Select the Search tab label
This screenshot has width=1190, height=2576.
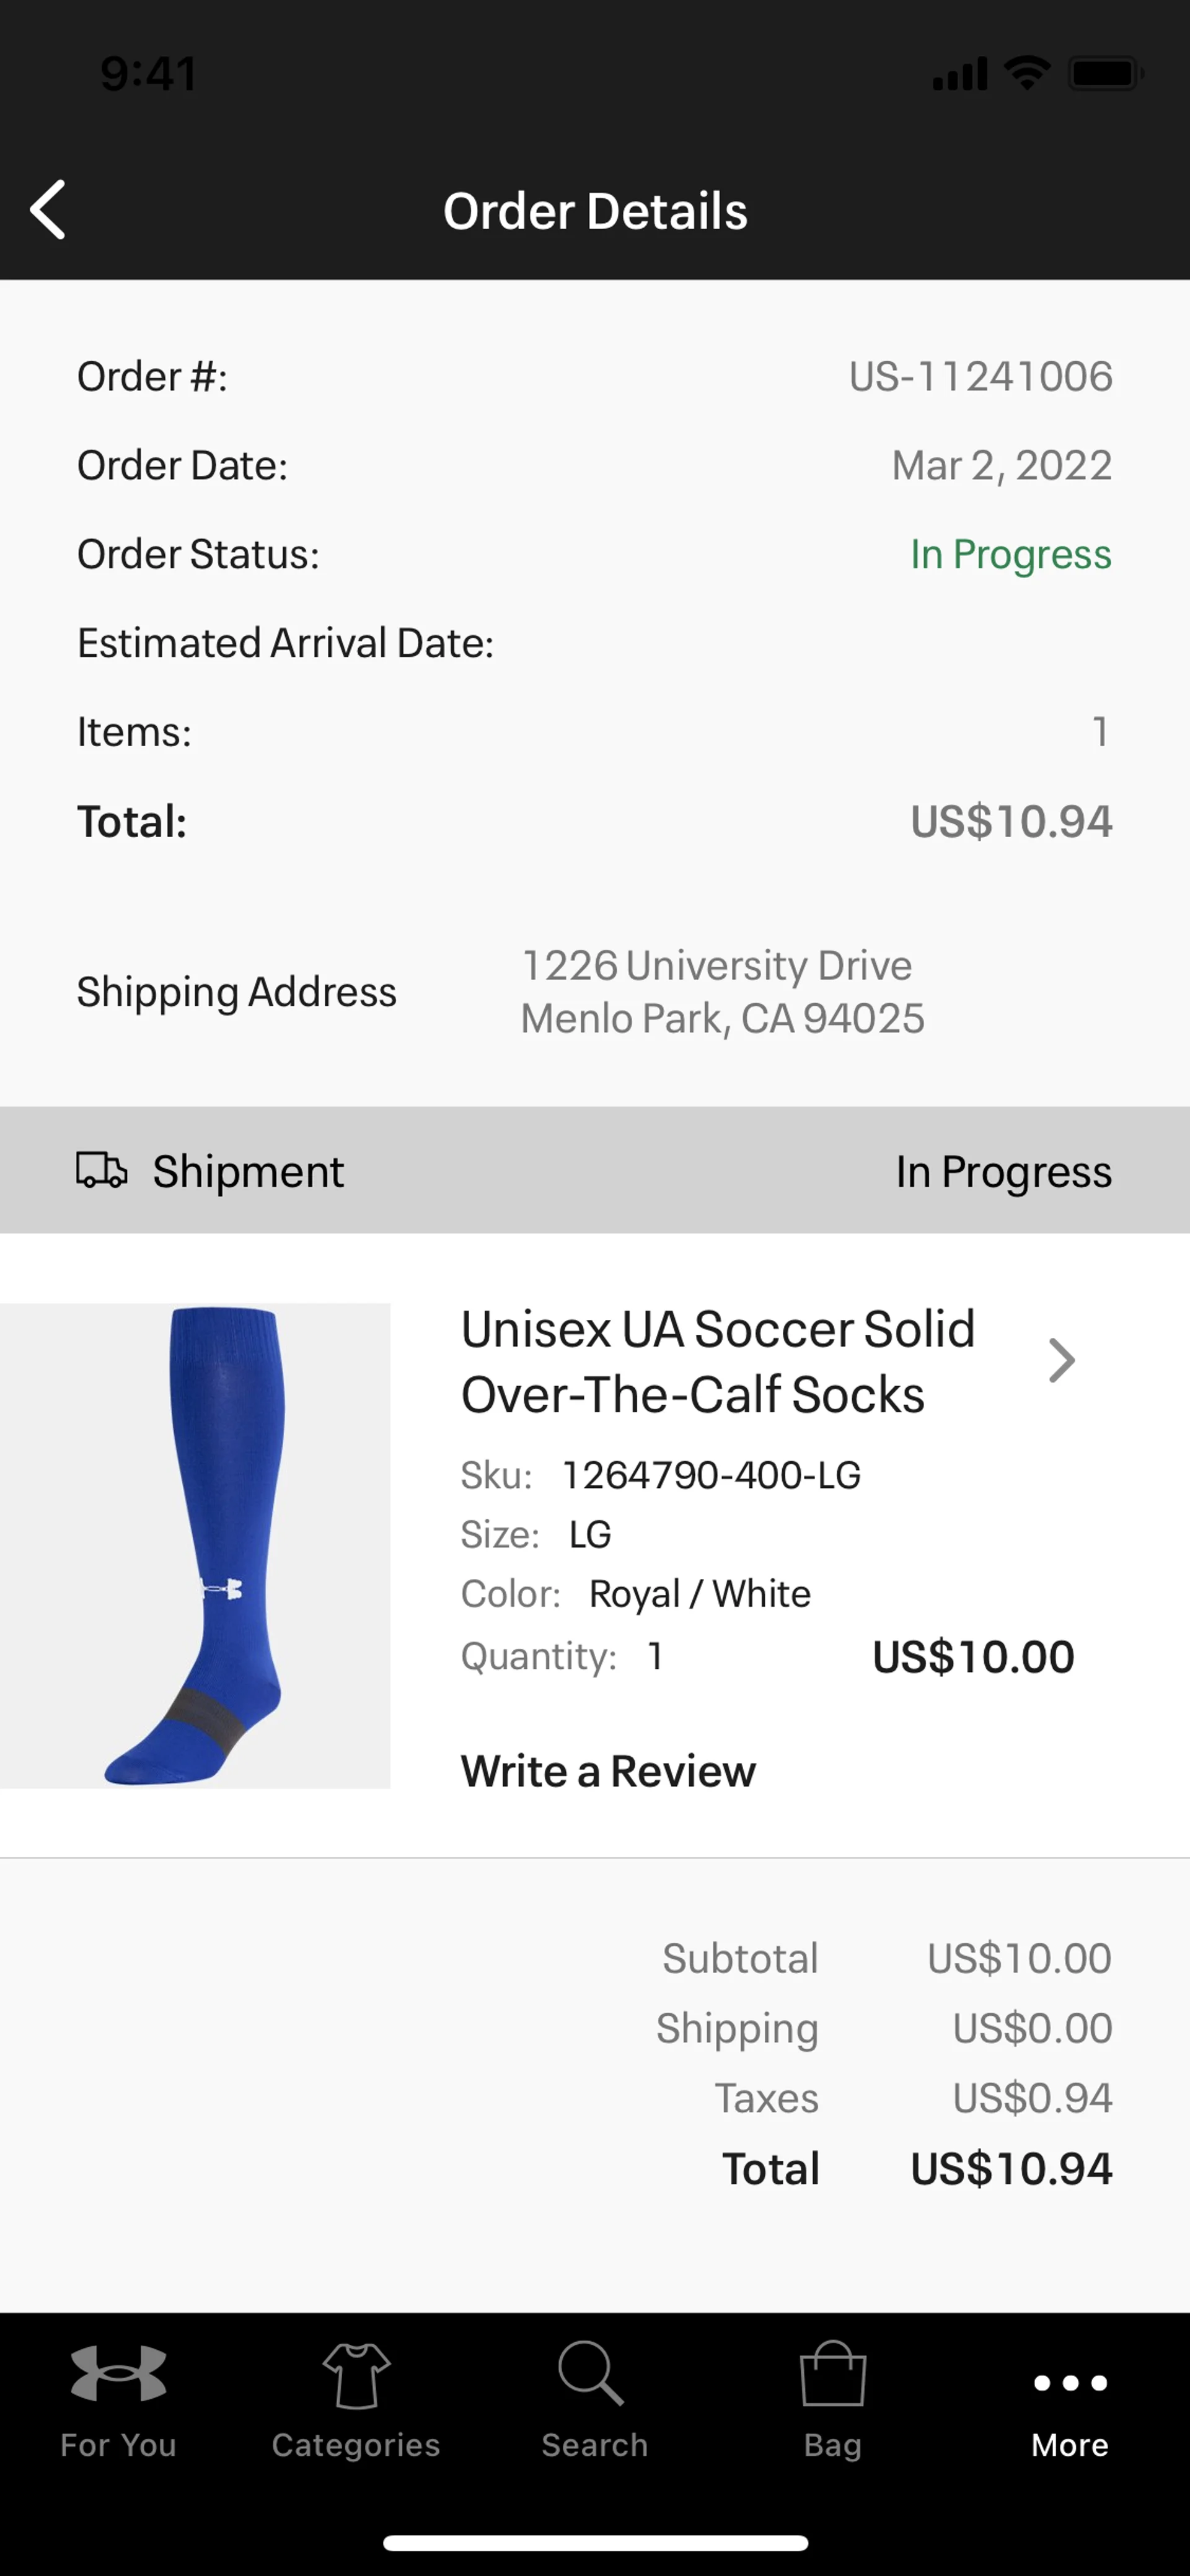point(595,2445)
